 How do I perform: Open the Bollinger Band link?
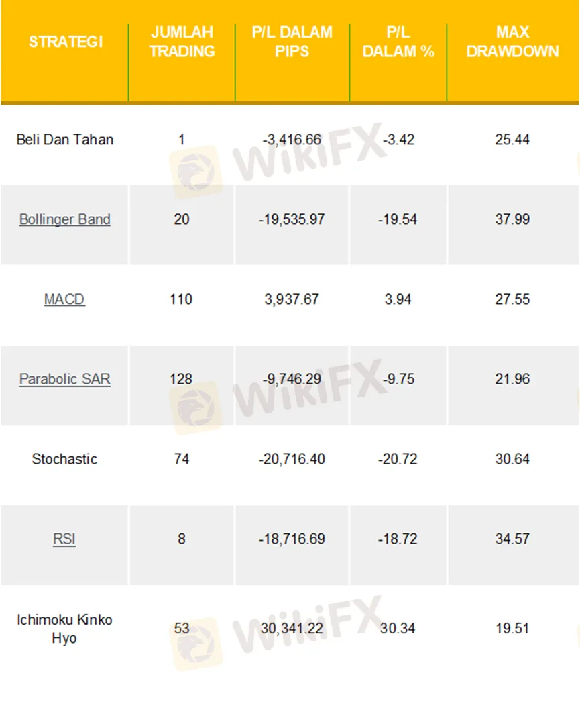[x=64, y=219]
